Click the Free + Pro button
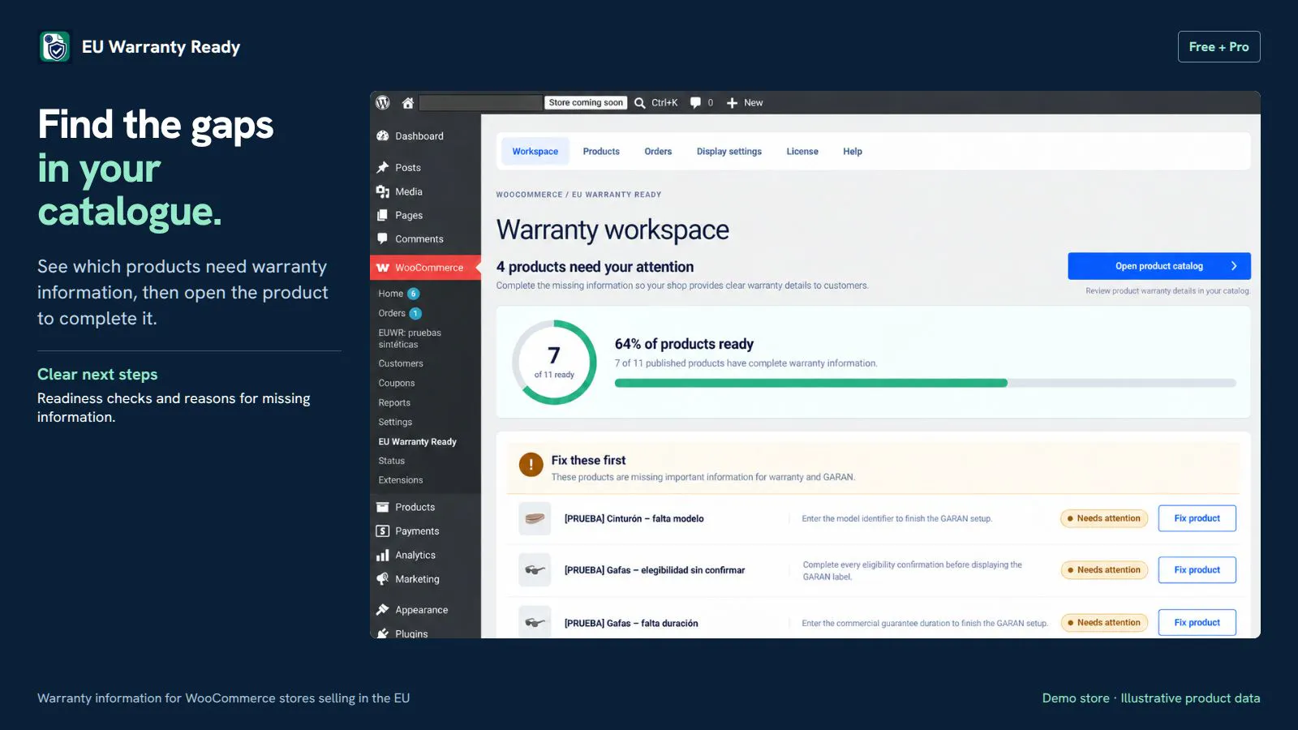Screen dimensions: 1298x730 1219,47
